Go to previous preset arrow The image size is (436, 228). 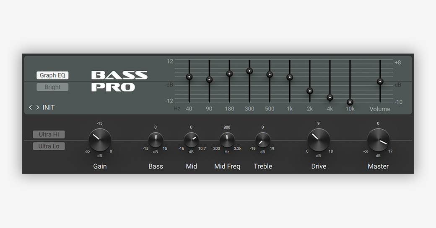pos(30,108)
